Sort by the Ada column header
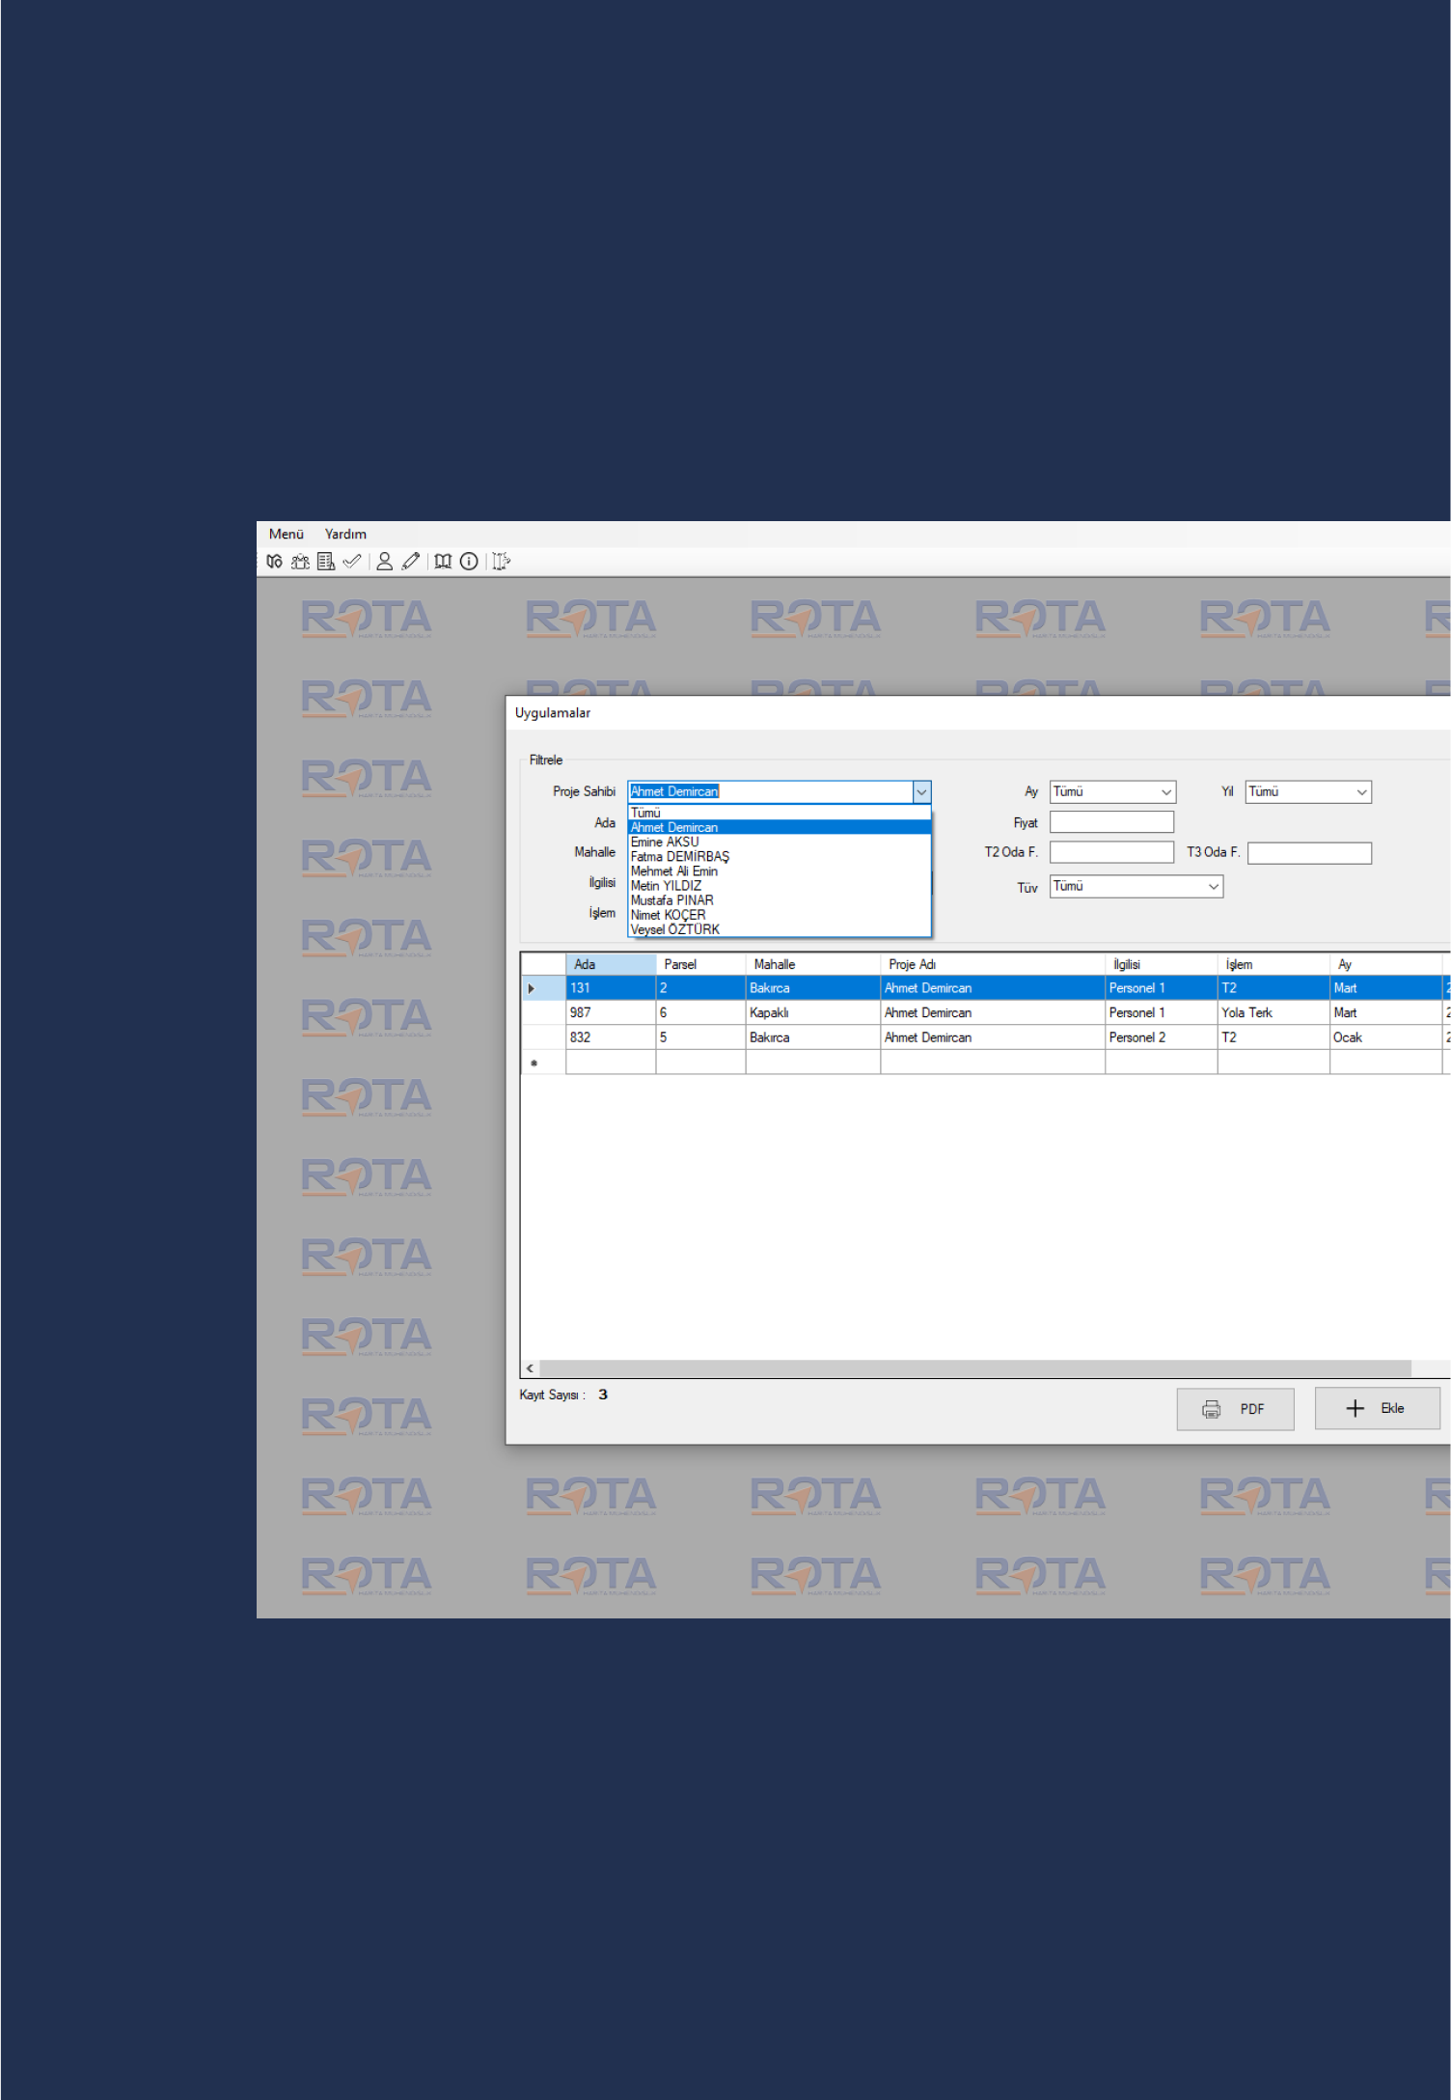This screenshot has width=1451, height=2100. [611, 964]
